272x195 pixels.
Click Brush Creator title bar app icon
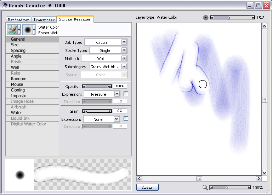[x=5, y=5]
